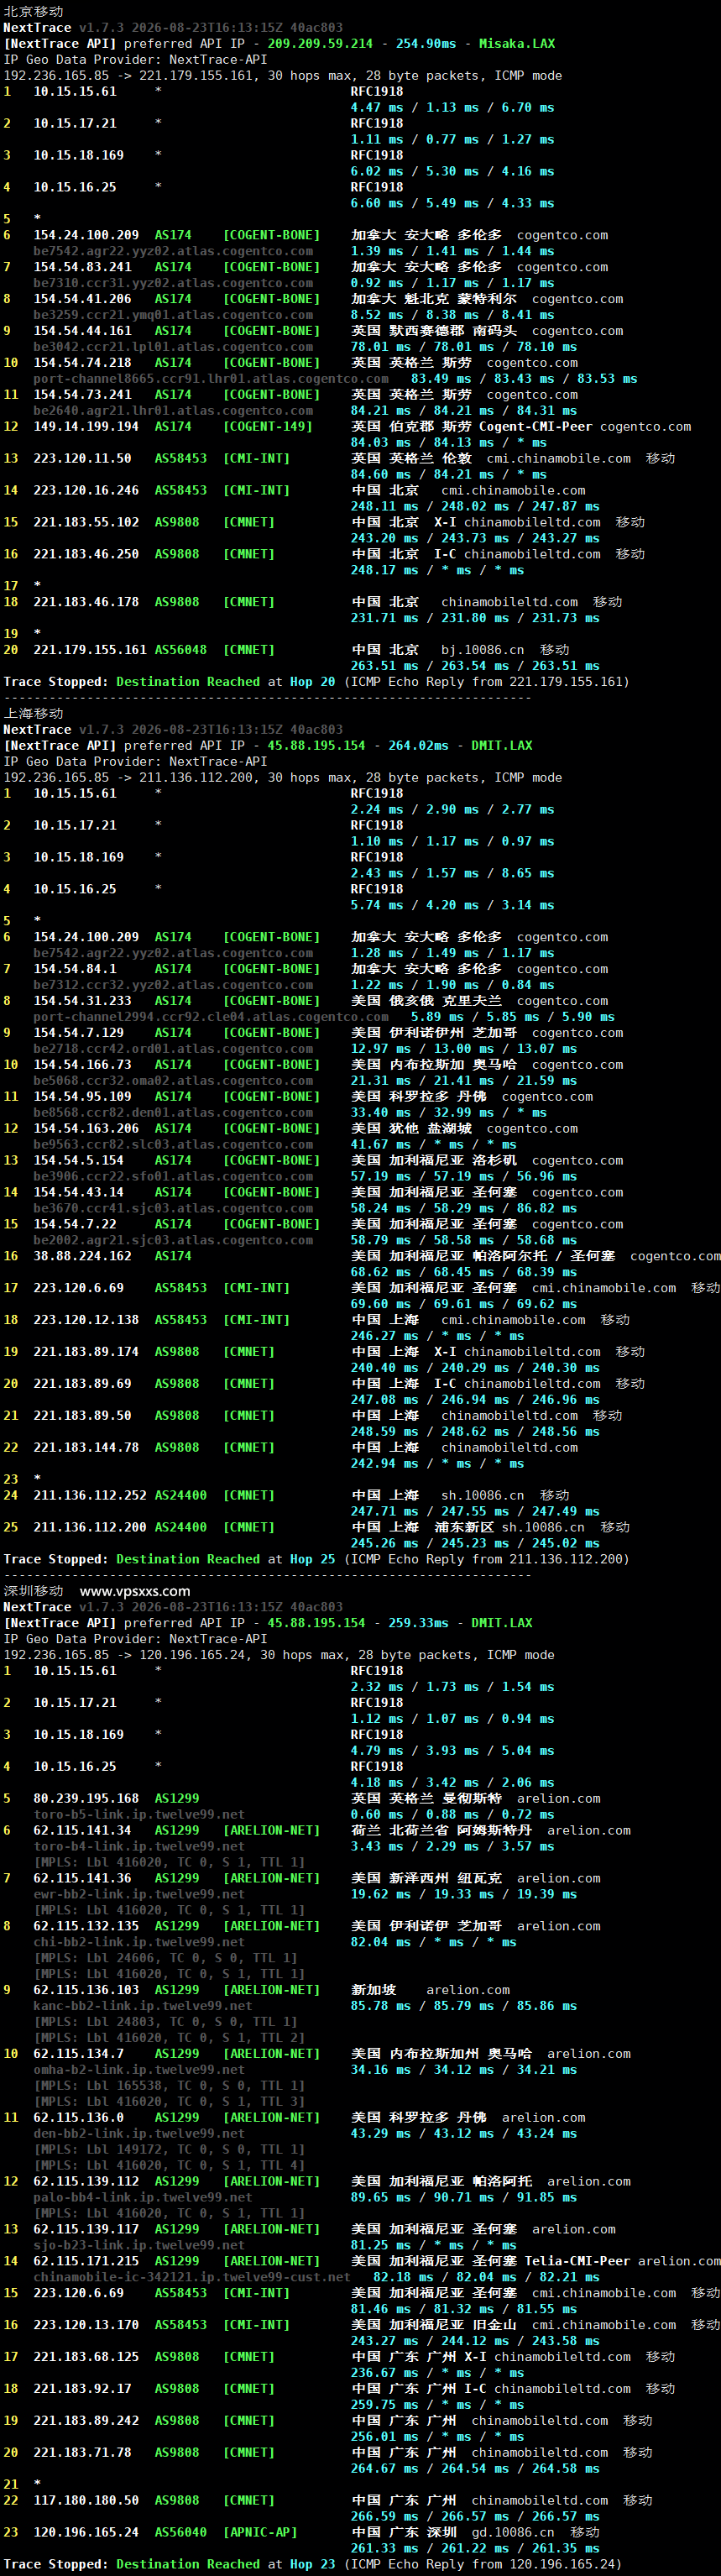Viewport: 721px width, 2576px height.
Task: Click hop address 62.115.132.135
Action: pos(86,1927)
